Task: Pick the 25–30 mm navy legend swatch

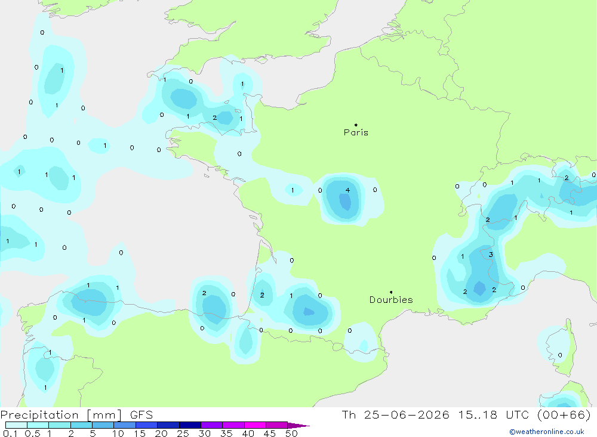Action: 190,425
